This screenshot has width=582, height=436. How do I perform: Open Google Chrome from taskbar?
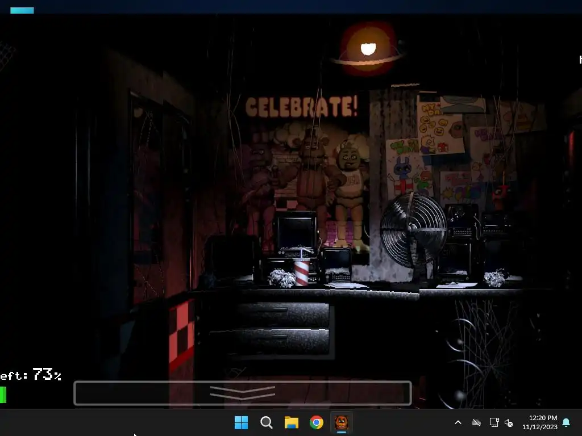[x=316, y=422]
